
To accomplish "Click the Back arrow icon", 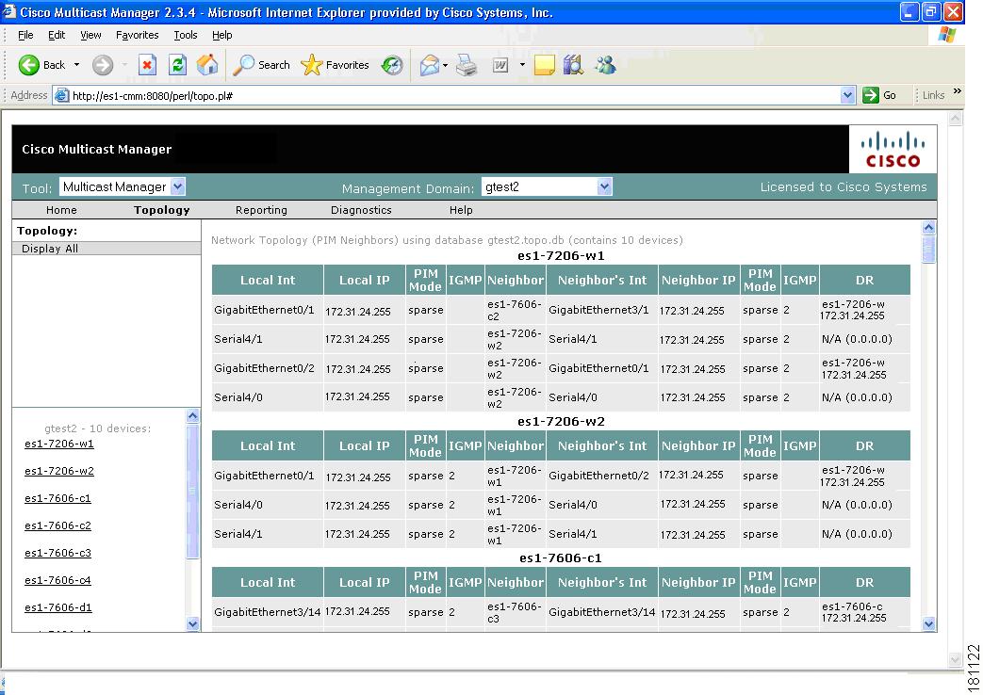I will click(29, 65).
